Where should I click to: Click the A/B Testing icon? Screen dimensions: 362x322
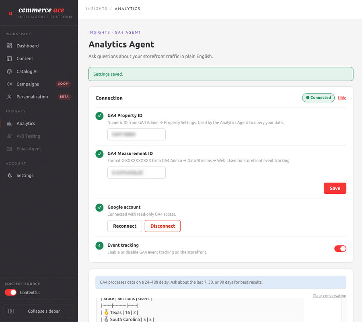click(9, 136)
